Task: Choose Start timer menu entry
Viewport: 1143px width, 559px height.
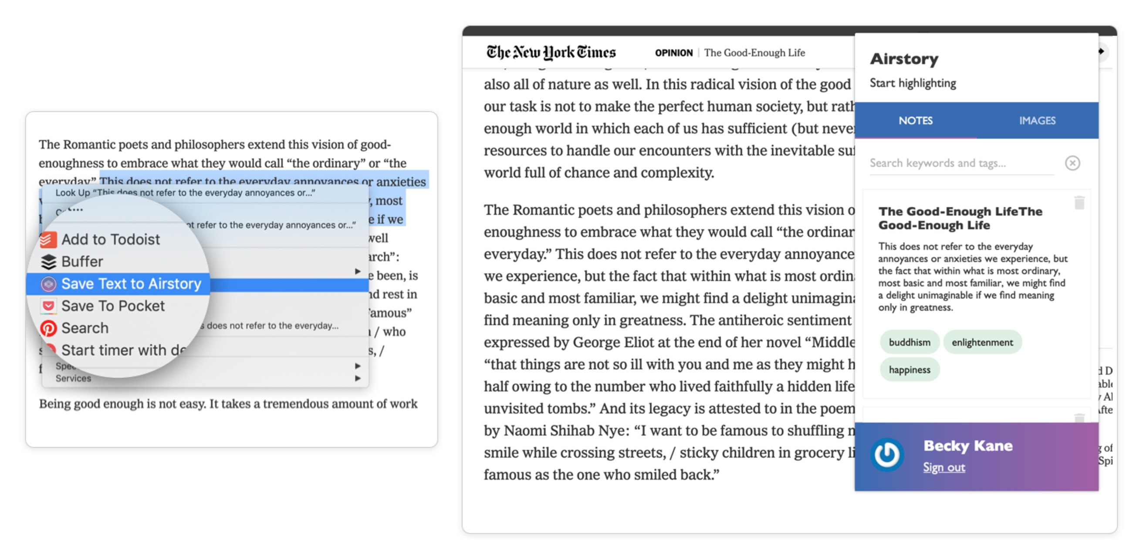Action: click(124, 350)
